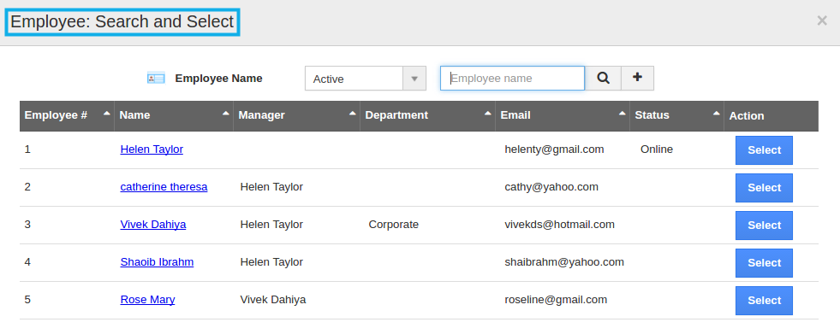Image resolution: width=840 pixels, height=334 pixels.
Task: Sort by Status column arrow
Action: (x=716, y=114)
